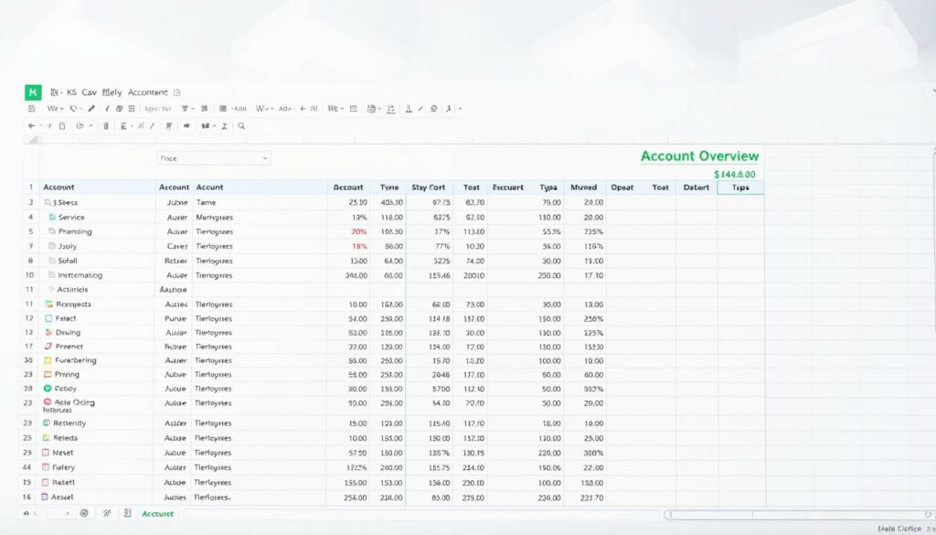Click the red circle icon beside 'Aole Oicing'
Image resolution: width=936 pixels, height=535 pixels.
(48, 402)
